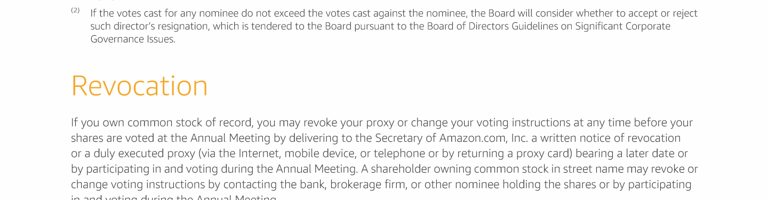
Task: Click the footnote marker (2)
Action: pyautogui.click(x=75, y=10)
